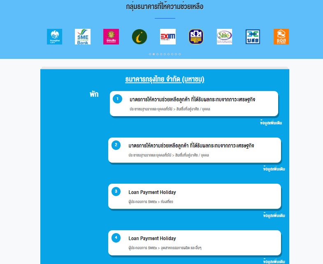Show ข้อมูลเพิ่มเติม for tourism Loan Payment Holiday
Image resolution: width=323 pixels, height=264 pixels.
274,215
